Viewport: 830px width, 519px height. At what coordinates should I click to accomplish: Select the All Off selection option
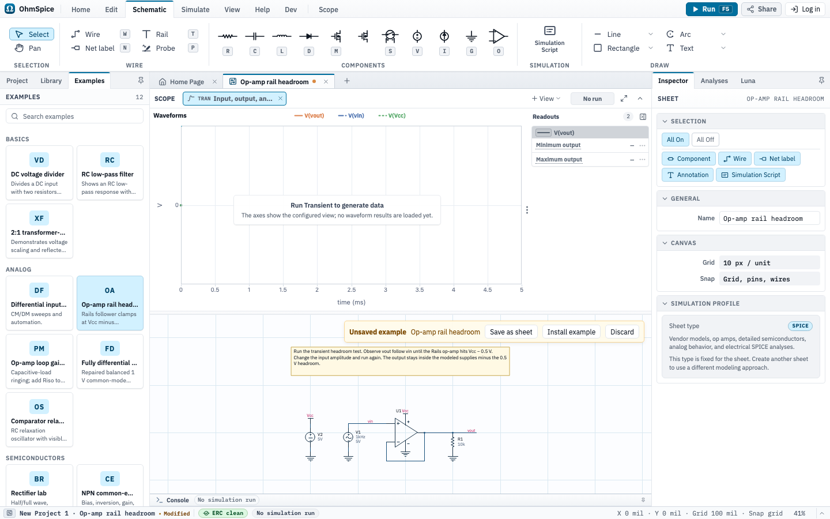(x=705, y=140)
